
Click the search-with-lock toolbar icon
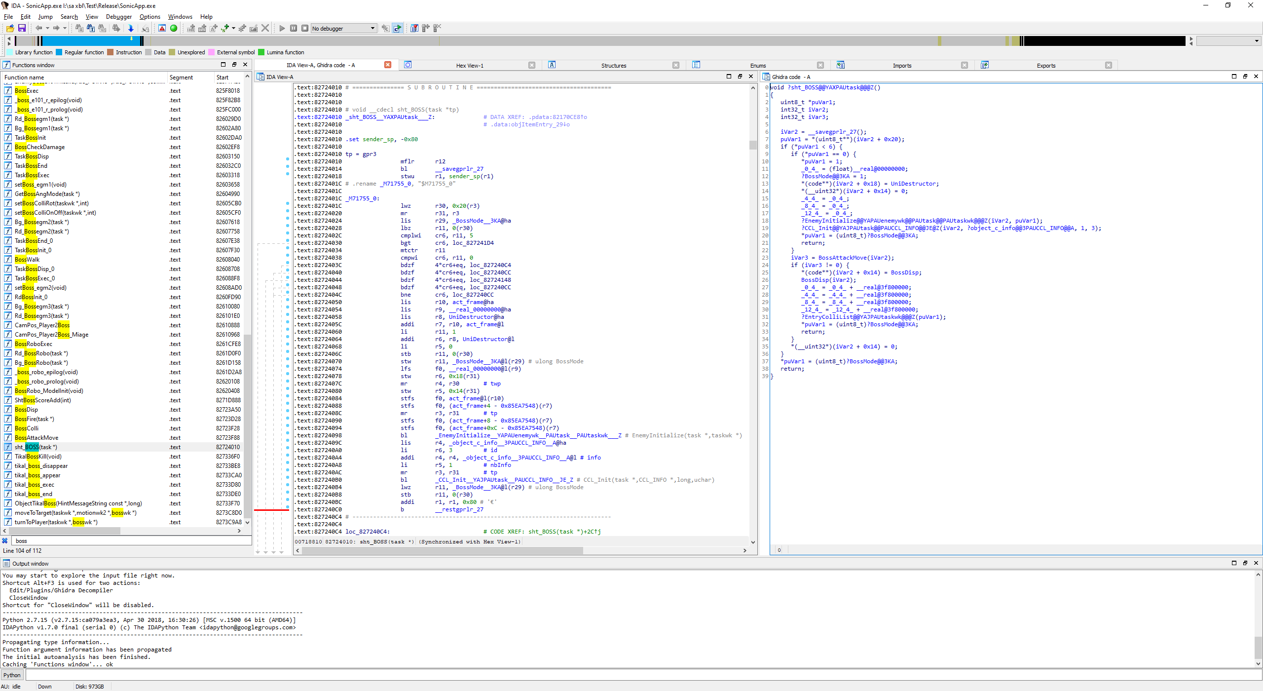tap(145, 28)
